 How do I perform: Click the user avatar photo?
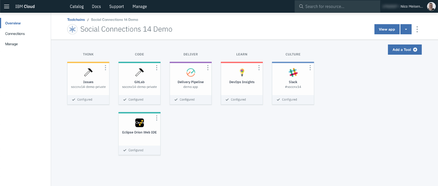click(x=431, y=6)
